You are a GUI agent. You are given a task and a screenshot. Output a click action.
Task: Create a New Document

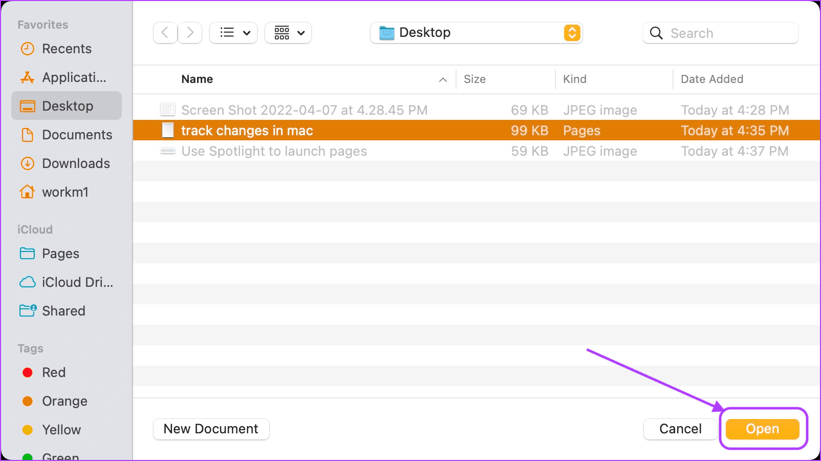coord(211,429)
